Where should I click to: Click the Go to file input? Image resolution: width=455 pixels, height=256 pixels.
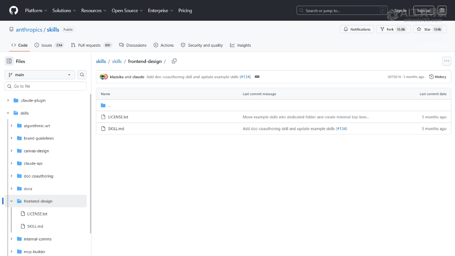pyautogui.click(x=45, y=86)
